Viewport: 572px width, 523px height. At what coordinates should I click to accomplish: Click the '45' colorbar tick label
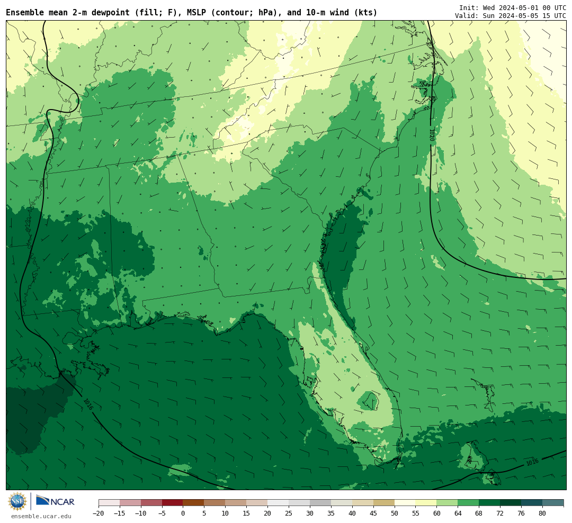pyautogui.click(x=373, y=513)
